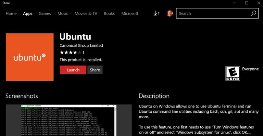Click the ESRB Everyone rating badge

232,74
